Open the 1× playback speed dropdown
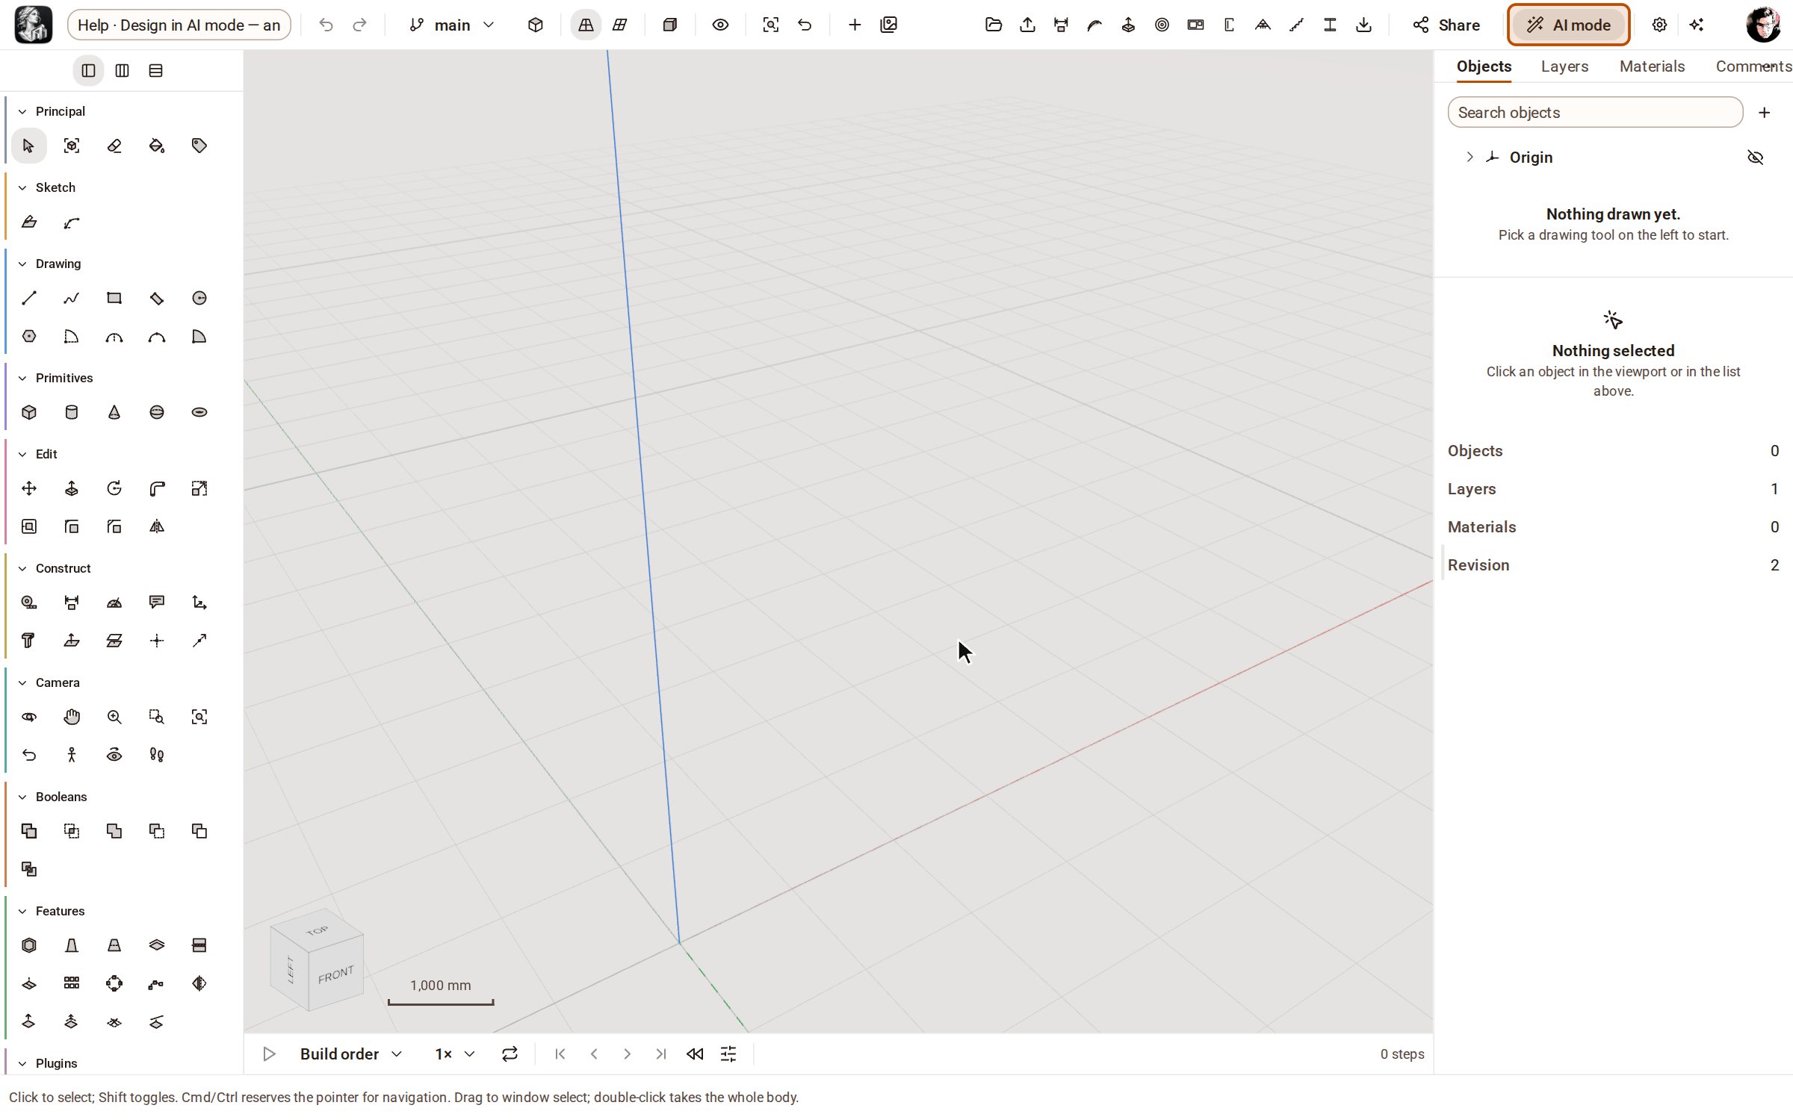Screen dimensions: 1793x1120 455,1054
